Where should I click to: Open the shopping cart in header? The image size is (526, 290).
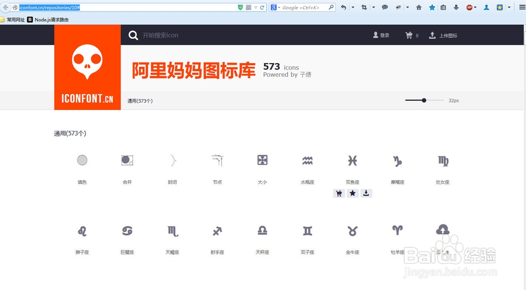412,35
